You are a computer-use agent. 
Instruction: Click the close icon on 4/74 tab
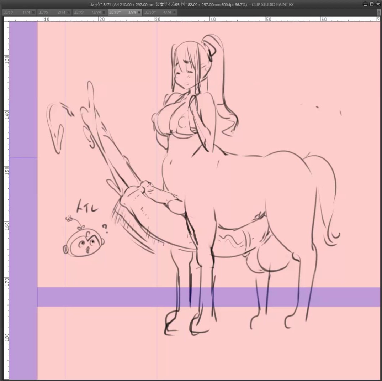(x=174, y=12)
